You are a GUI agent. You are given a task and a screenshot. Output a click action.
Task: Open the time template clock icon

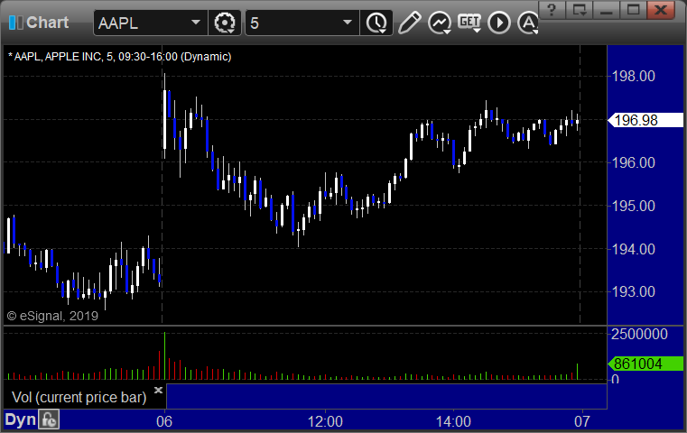point(376,23)
